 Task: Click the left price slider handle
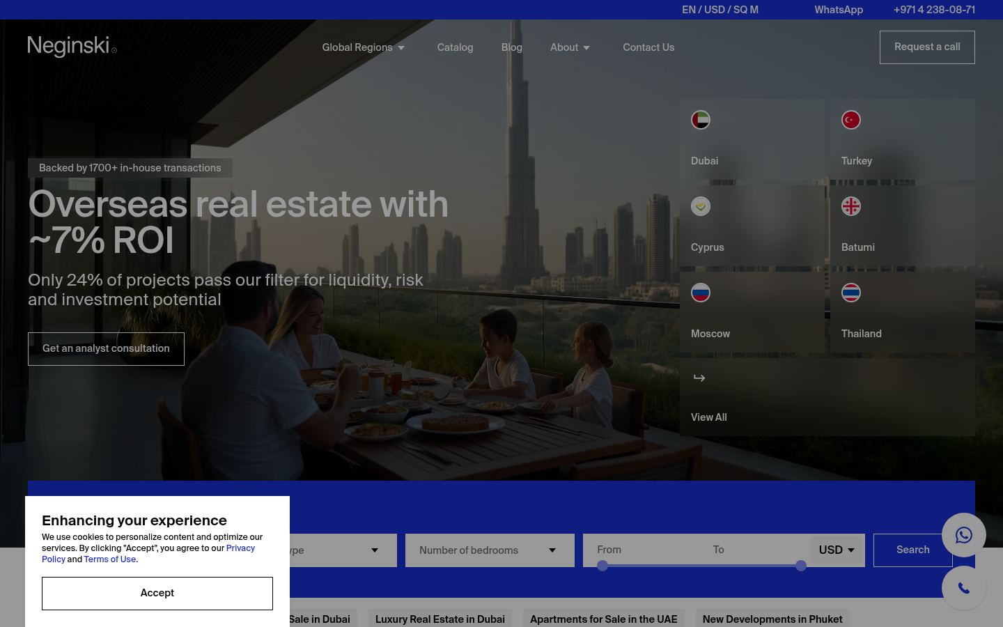pos(602,566)
